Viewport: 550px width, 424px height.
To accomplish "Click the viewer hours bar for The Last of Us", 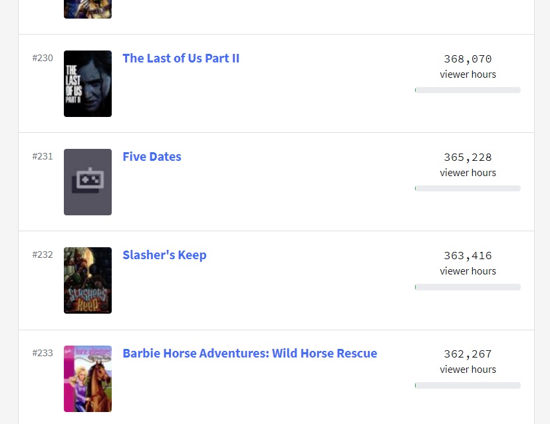I will [x=468, y=90].
